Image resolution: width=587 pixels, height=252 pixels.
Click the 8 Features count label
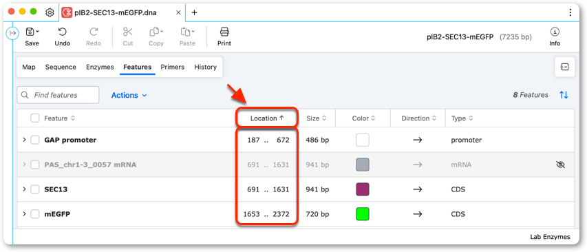531,95
